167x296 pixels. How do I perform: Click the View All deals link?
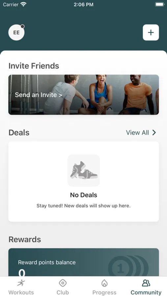(137, 133)
